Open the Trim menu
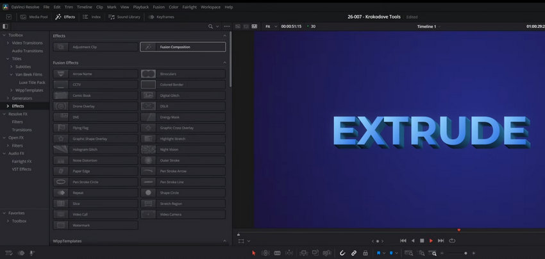Image resolution: width=545 pixels, height=259 pixels. coord(69,7)
